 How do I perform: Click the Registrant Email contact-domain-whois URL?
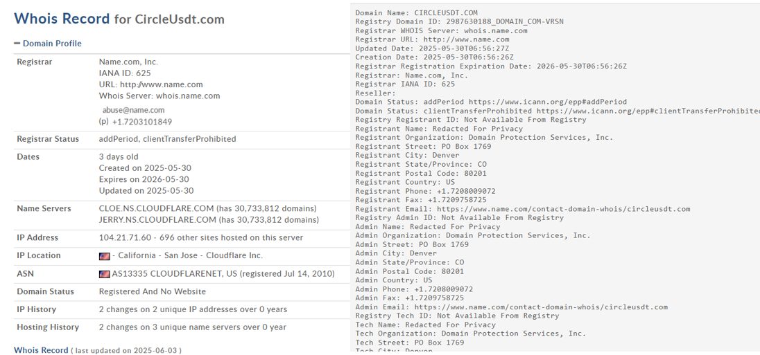pyautogui.click(x=564, y=209)
